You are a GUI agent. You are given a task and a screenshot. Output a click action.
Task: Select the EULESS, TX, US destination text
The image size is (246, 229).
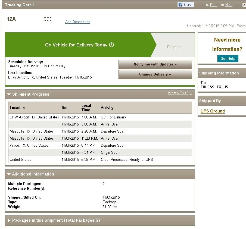[214, 87]
